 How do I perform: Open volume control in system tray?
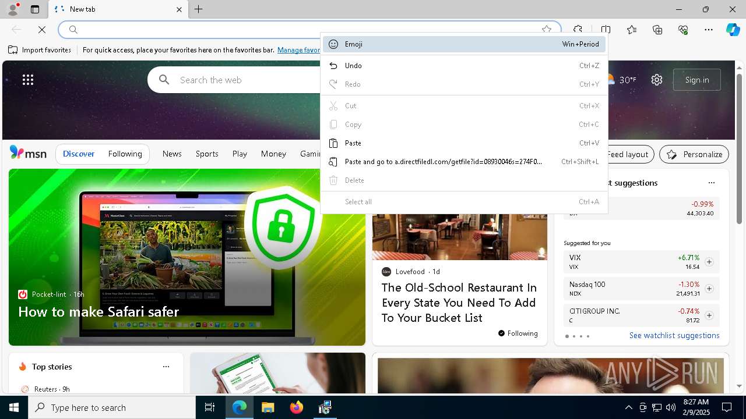[671, 407]
